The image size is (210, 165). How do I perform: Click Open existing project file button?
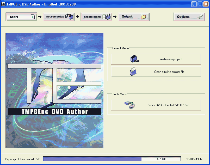point(156,72)
